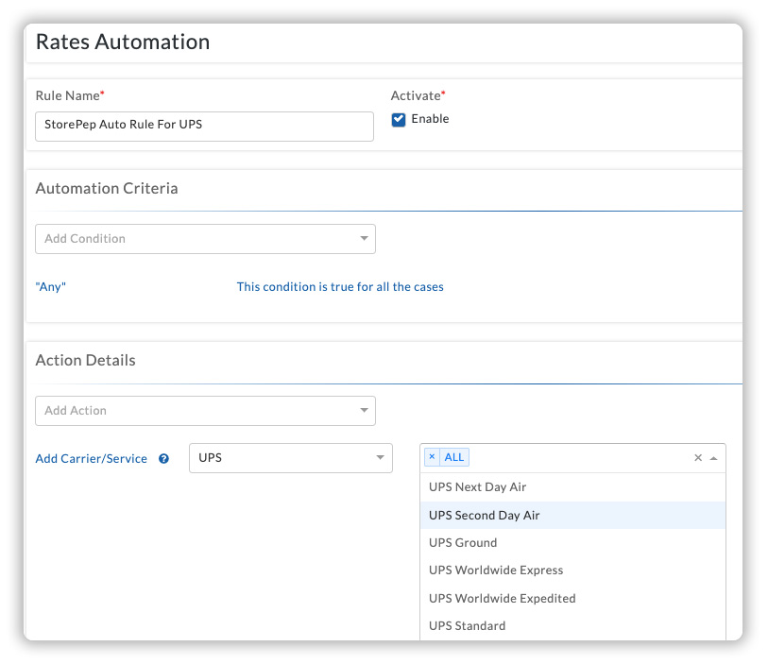Open the Add Action dropdown
Viewport: 768px width, 664px height.
[205, 411]
